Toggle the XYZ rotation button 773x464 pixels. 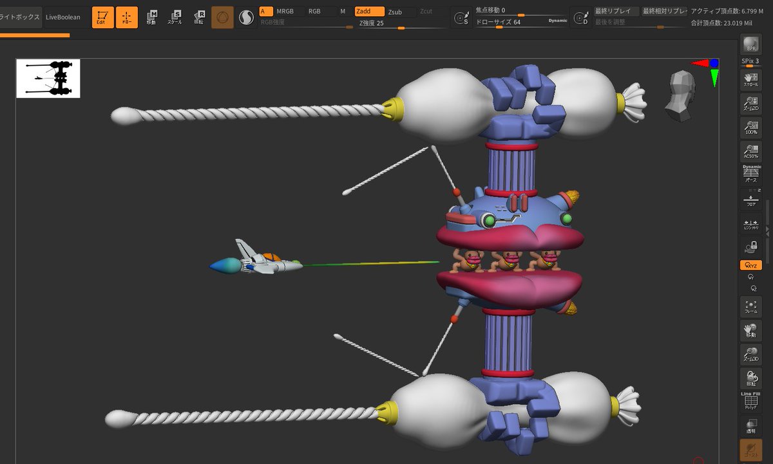750,265
